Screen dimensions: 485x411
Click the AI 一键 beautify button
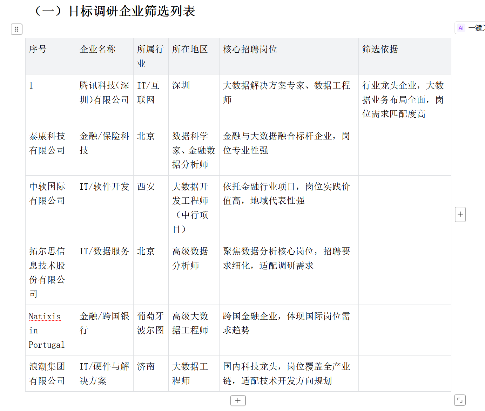click(x=471, y=28)
